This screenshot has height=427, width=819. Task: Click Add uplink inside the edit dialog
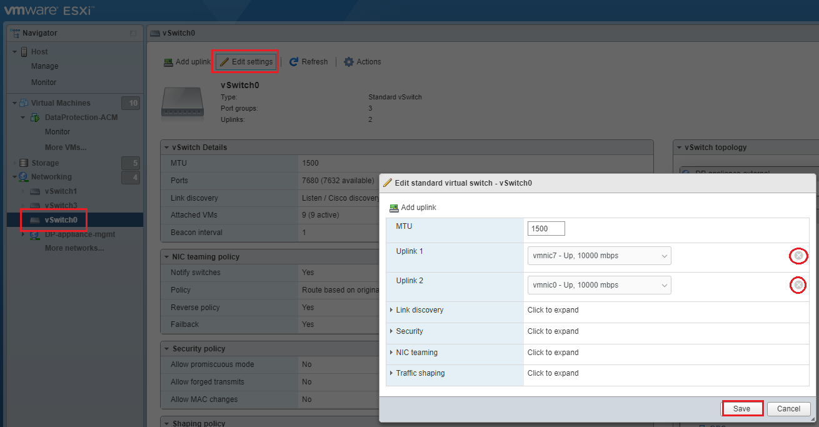coord(413,208)
